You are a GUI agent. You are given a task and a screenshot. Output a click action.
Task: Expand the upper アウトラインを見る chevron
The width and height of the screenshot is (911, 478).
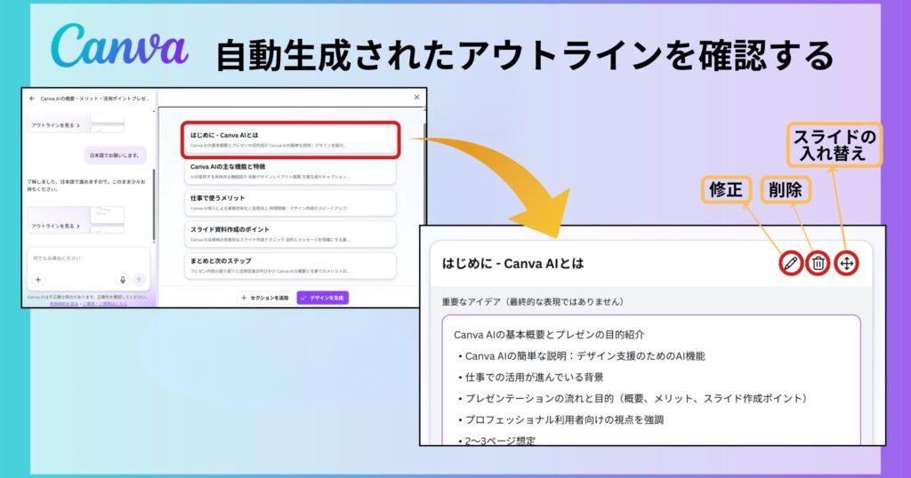[x=78, y=126]
